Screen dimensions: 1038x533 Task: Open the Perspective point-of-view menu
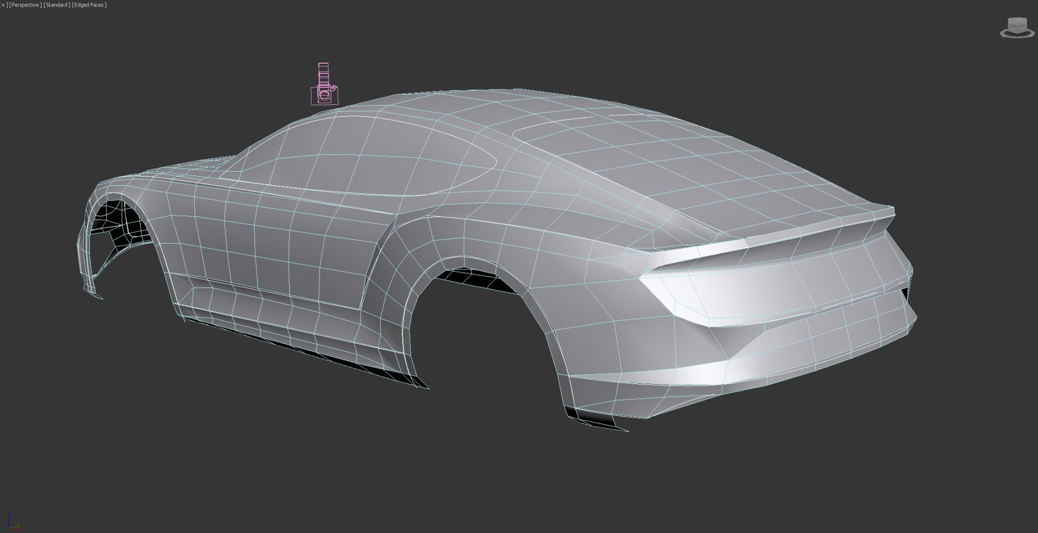pyautogui.click(x=25, y=5)
